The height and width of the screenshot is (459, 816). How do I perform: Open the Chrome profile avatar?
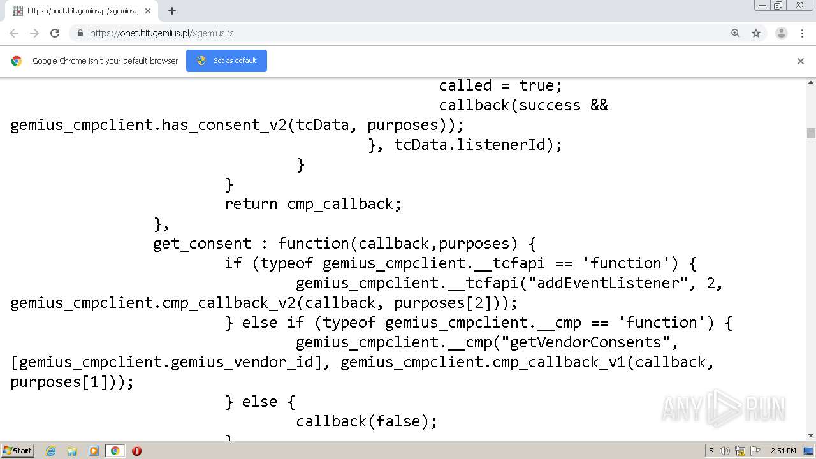[x=782, y=33]
